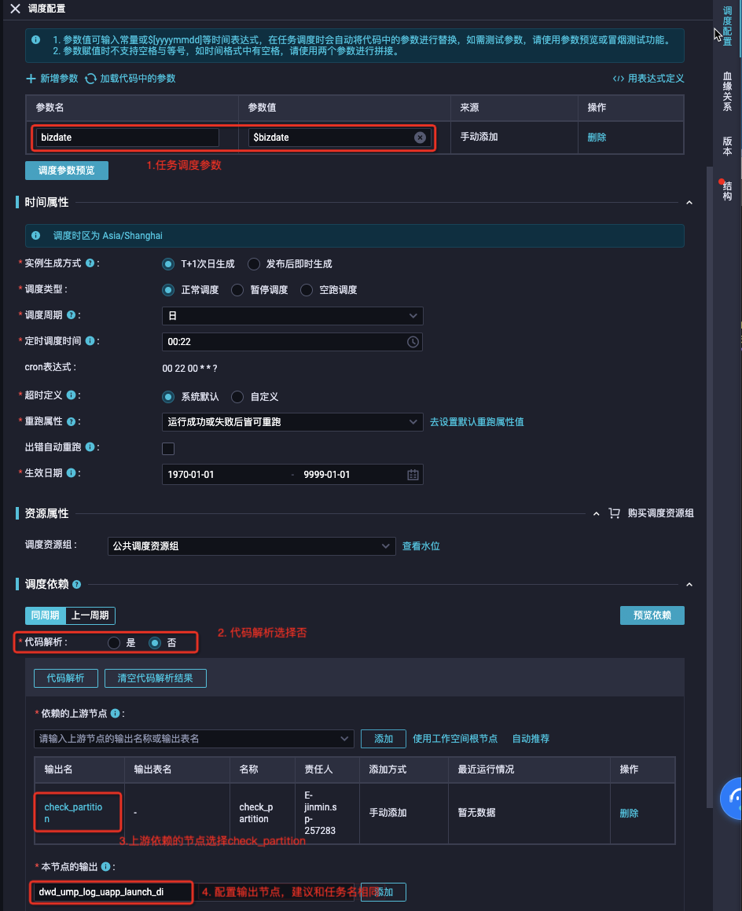Select the T+1次日生成 radio option
The width and height of the screenshot is (742, 911).
click(168, 264)
